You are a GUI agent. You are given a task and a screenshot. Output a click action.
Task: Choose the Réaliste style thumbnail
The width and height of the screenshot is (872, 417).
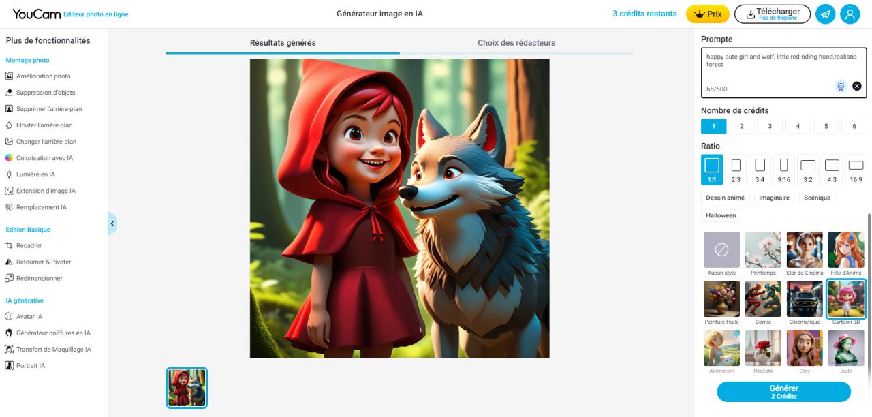763,347
